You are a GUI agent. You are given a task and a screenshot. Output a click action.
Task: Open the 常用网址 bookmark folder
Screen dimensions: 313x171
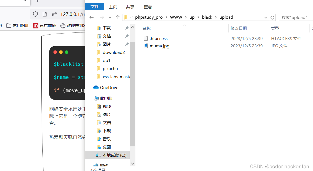coord(18,26)
